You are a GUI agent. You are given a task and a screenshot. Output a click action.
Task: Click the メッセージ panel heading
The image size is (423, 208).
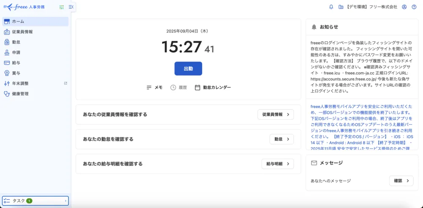tap(331, 163)
